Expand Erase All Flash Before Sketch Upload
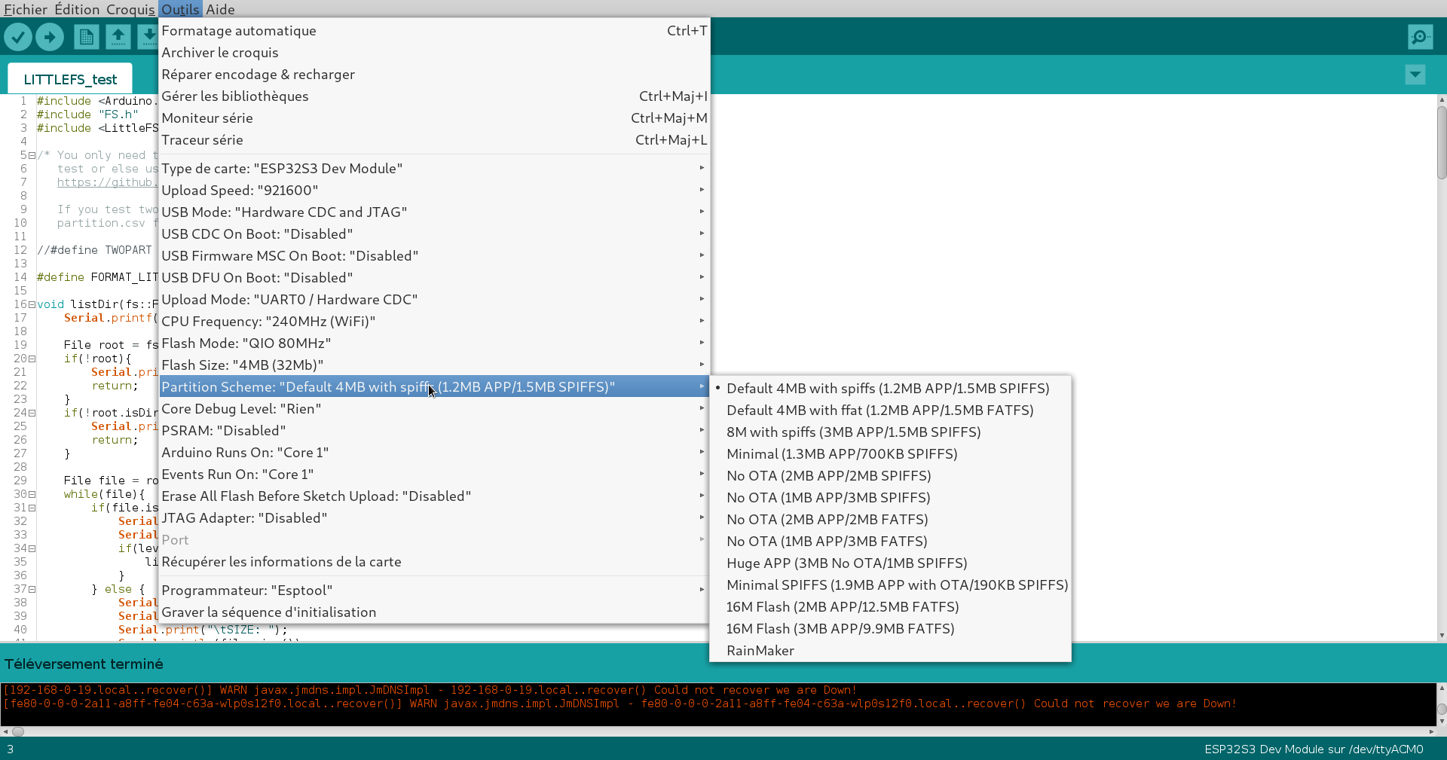The width and height of the screenshot is (1447, 760). tap(434, 496)
